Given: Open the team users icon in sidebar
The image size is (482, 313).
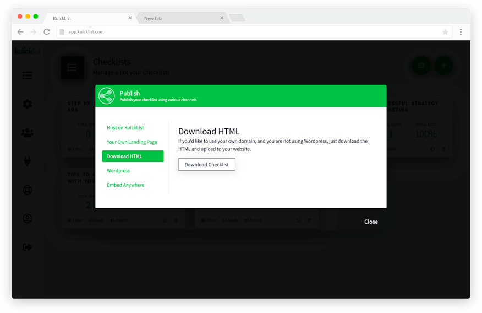Looking at the screenshot, I should [x=27, y=133].
